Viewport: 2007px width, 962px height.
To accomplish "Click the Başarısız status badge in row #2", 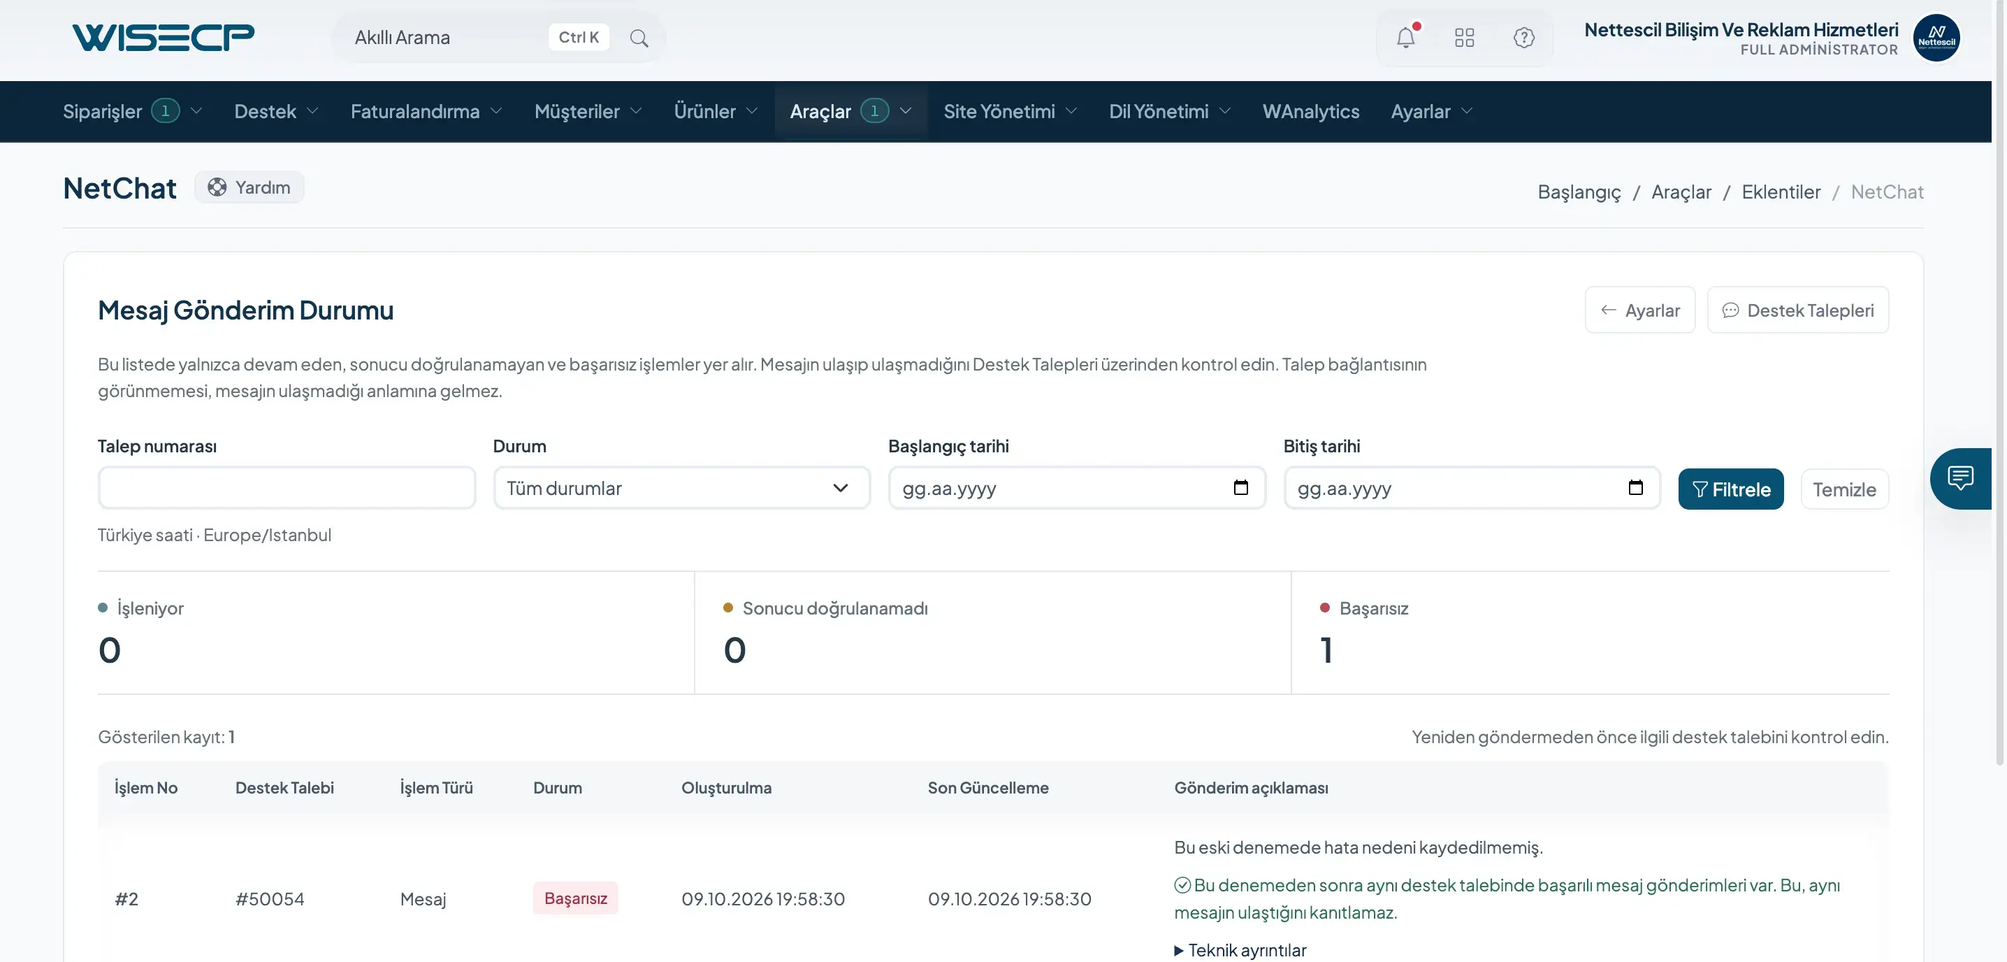I will [x=575, y=898].
